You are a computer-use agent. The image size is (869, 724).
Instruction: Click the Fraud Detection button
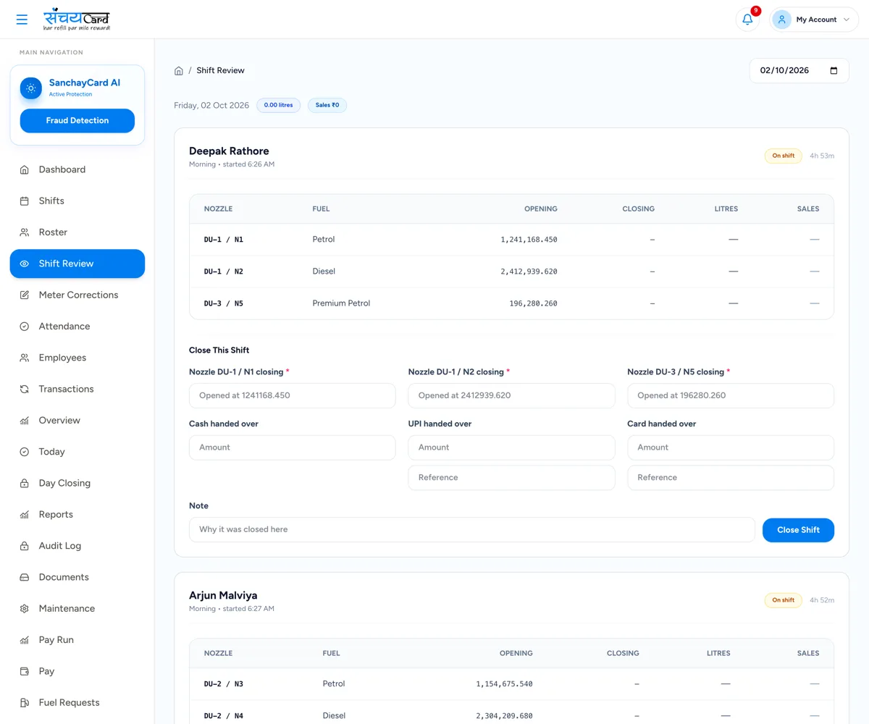pyautogui.click(x=77, y=121)
